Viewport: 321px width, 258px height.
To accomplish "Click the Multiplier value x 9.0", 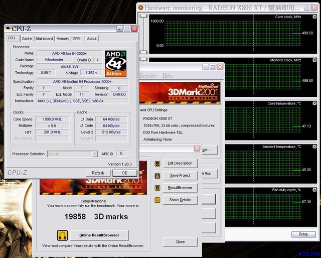I will click(52, 125).
